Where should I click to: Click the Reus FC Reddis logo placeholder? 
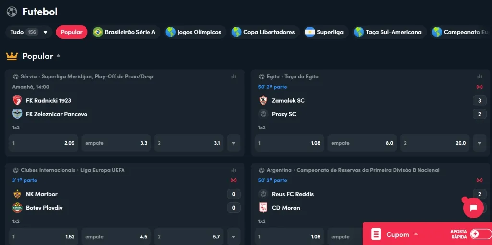(x=263, y=194)
